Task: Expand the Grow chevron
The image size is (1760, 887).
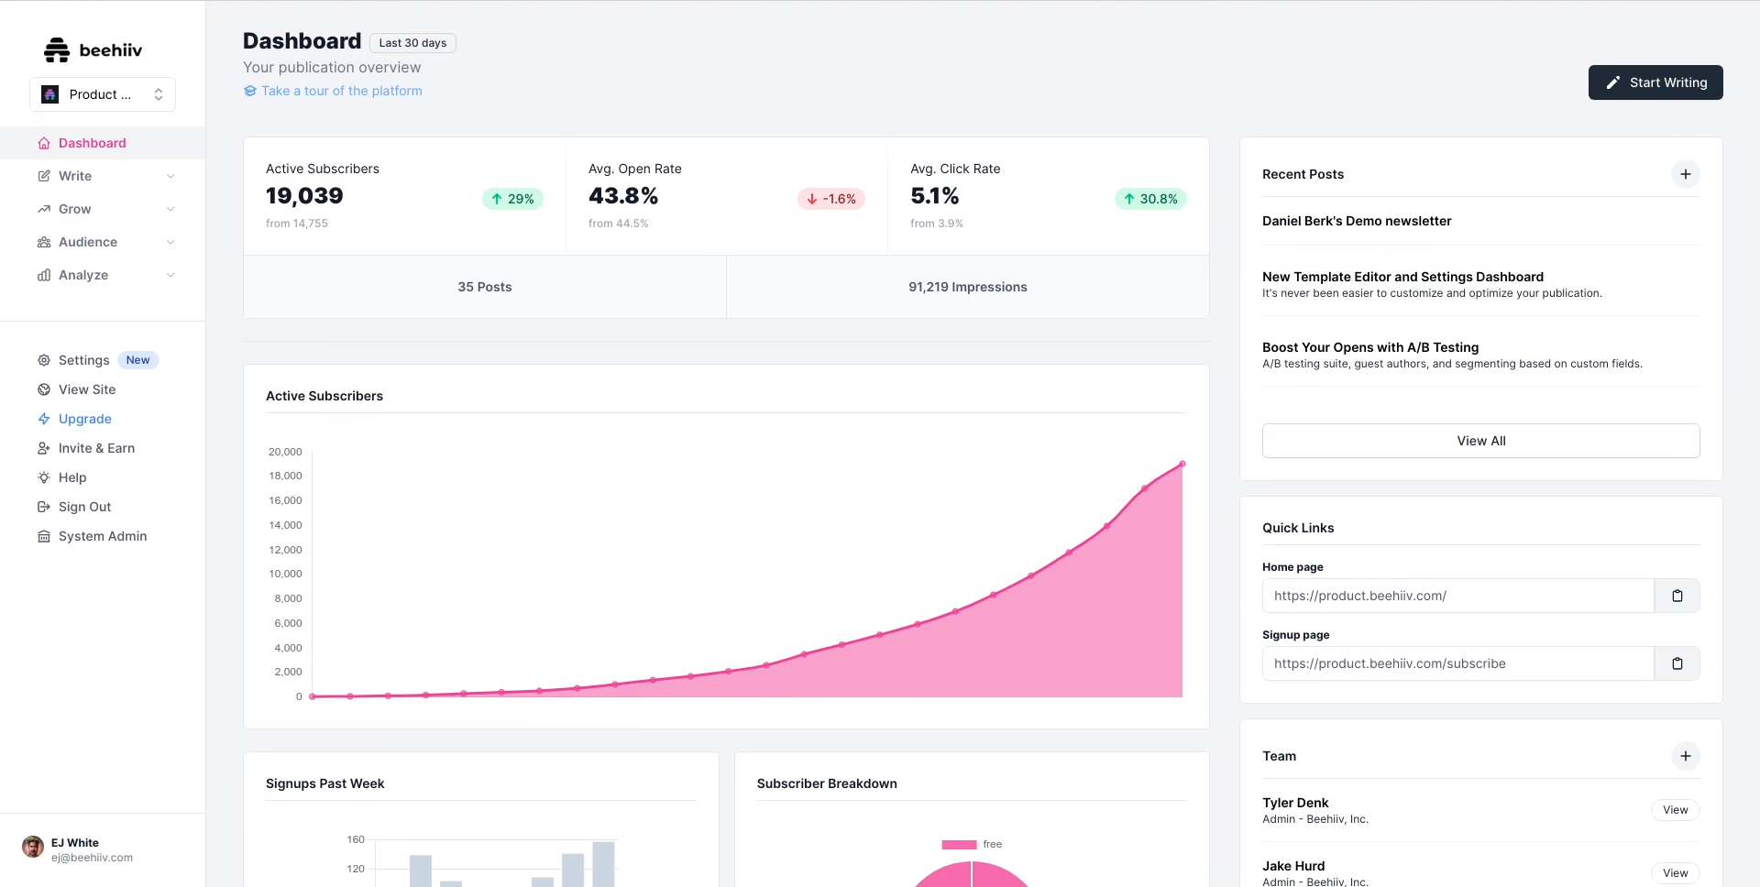Action: coord(170,209)
